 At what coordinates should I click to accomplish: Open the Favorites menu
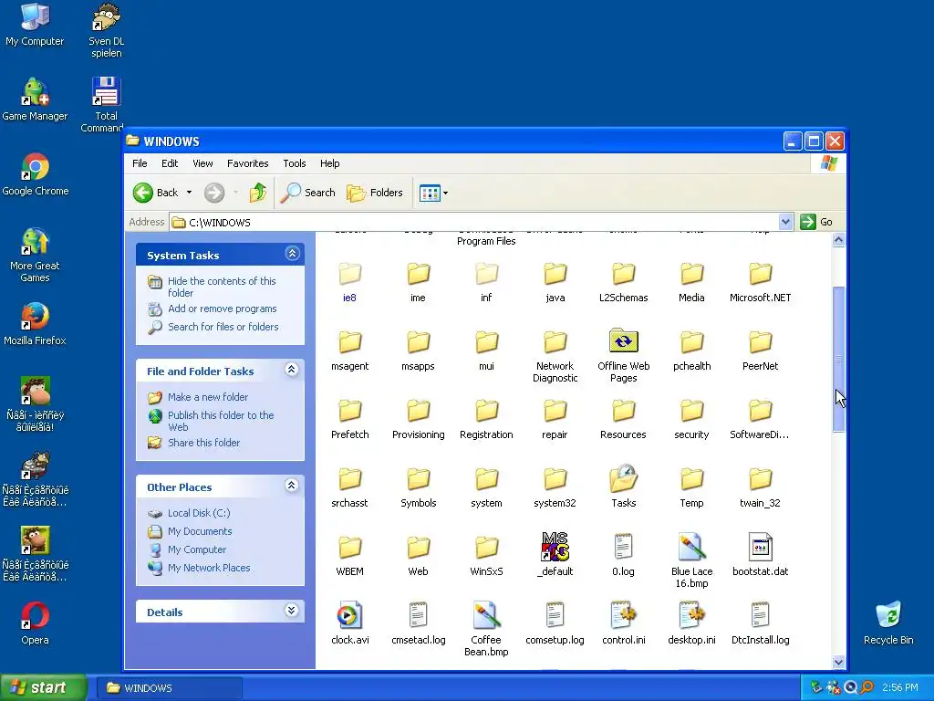pos(247,163)
